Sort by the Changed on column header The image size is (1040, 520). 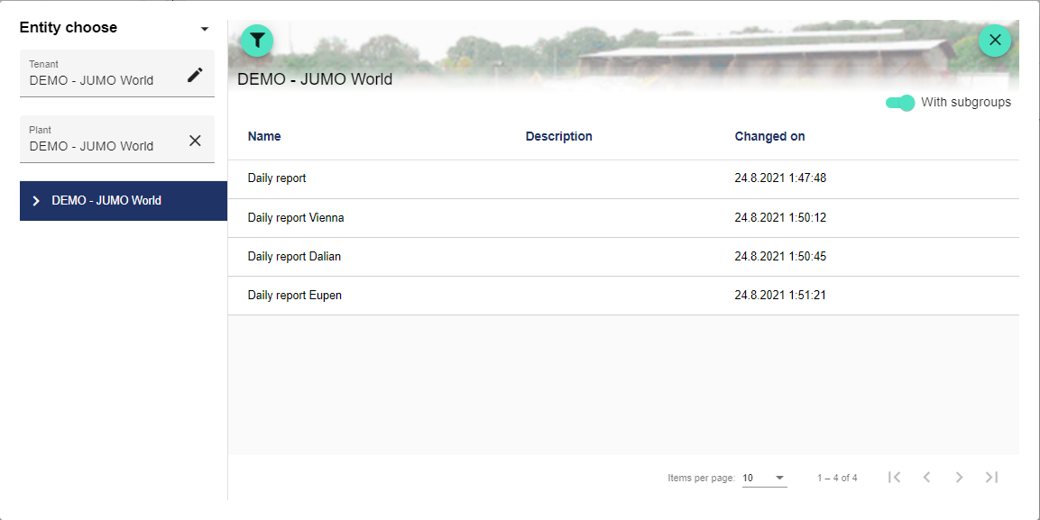(769, 137)
